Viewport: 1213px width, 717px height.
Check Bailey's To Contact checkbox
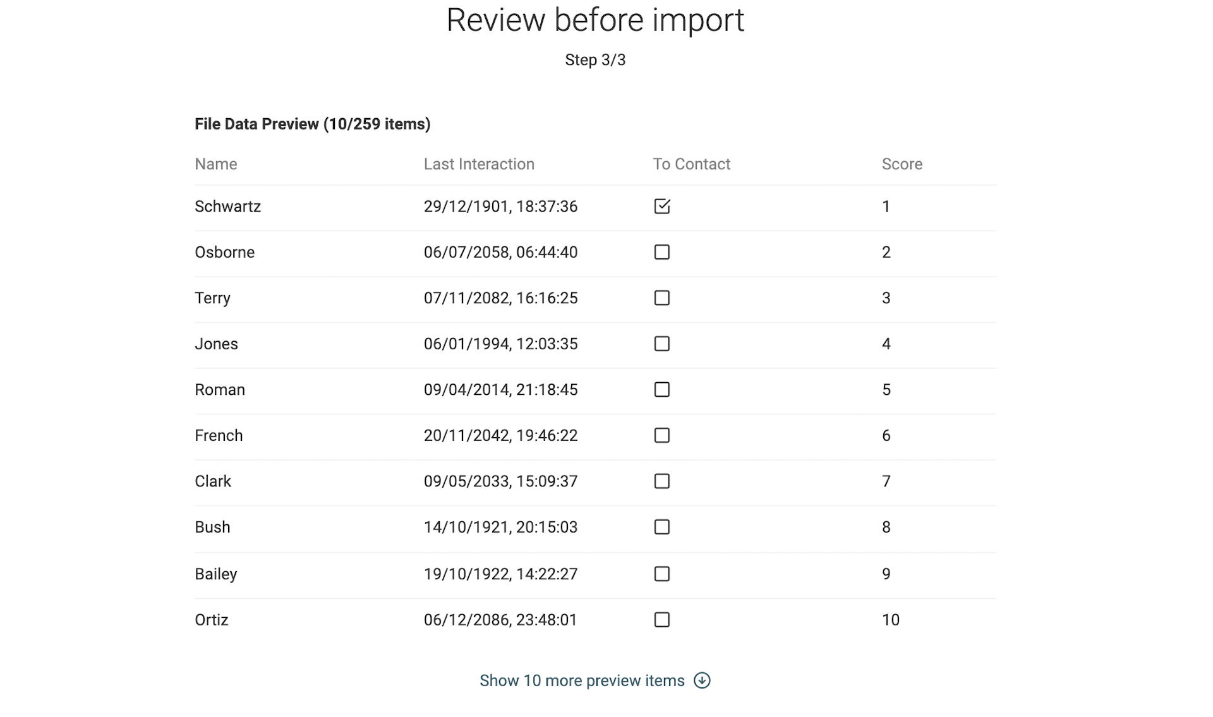(661, 574)
